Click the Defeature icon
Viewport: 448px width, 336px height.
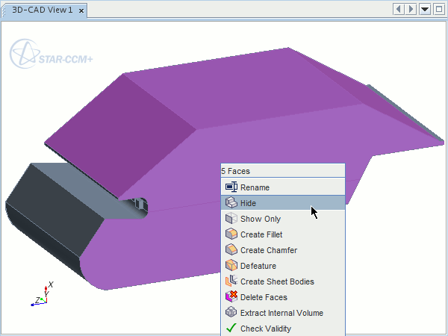tap(231, 266)
